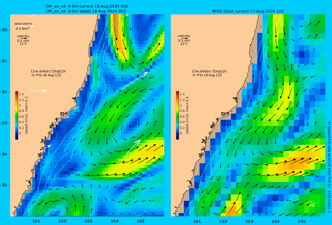Click longitude label 153 under the OM_an_v4 map
Image resolution: width=332 pixels, height=225 pixels.
89,221
